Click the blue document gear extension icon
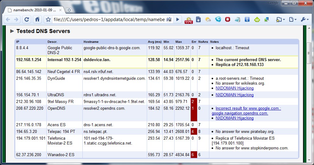314x165 pixels. pyautogui.click(x=198, y=20)
